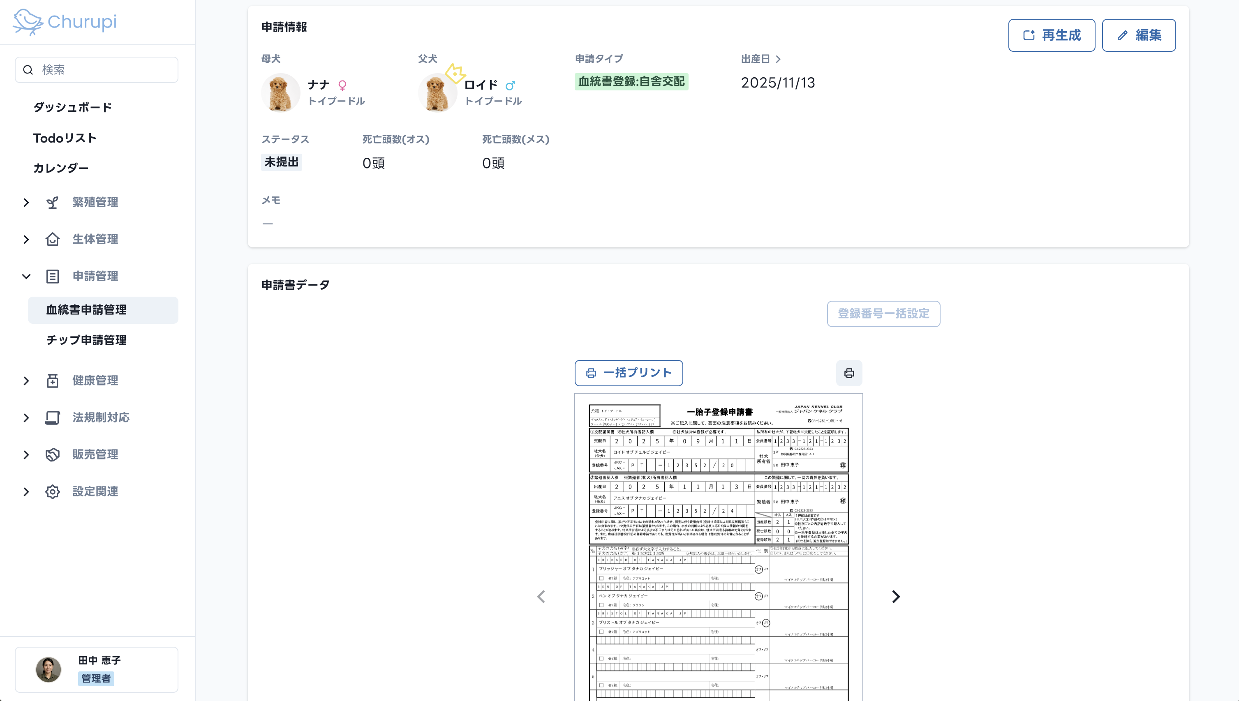The height and width of the screenshot is (701, 1239).
Task: Click the print icon above the application document
Action: pyautogui.click(x=849, y=373)
